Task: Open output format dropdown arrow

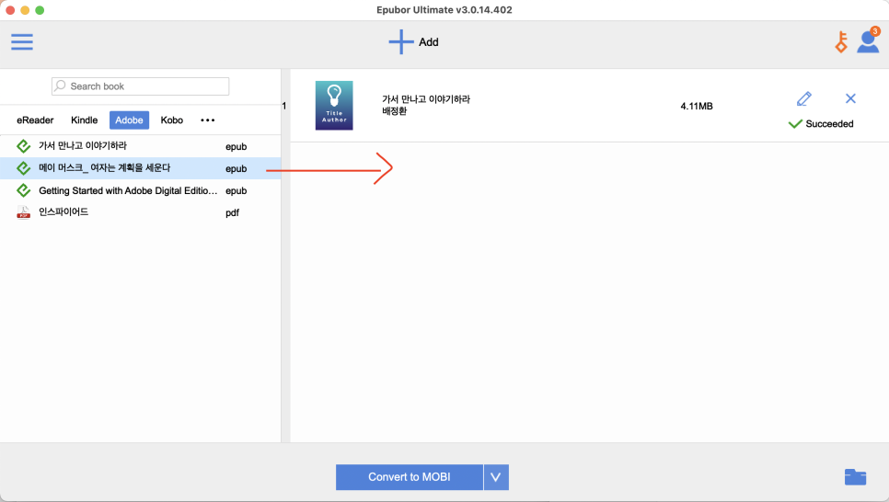Action: click(x=496, y=477)
